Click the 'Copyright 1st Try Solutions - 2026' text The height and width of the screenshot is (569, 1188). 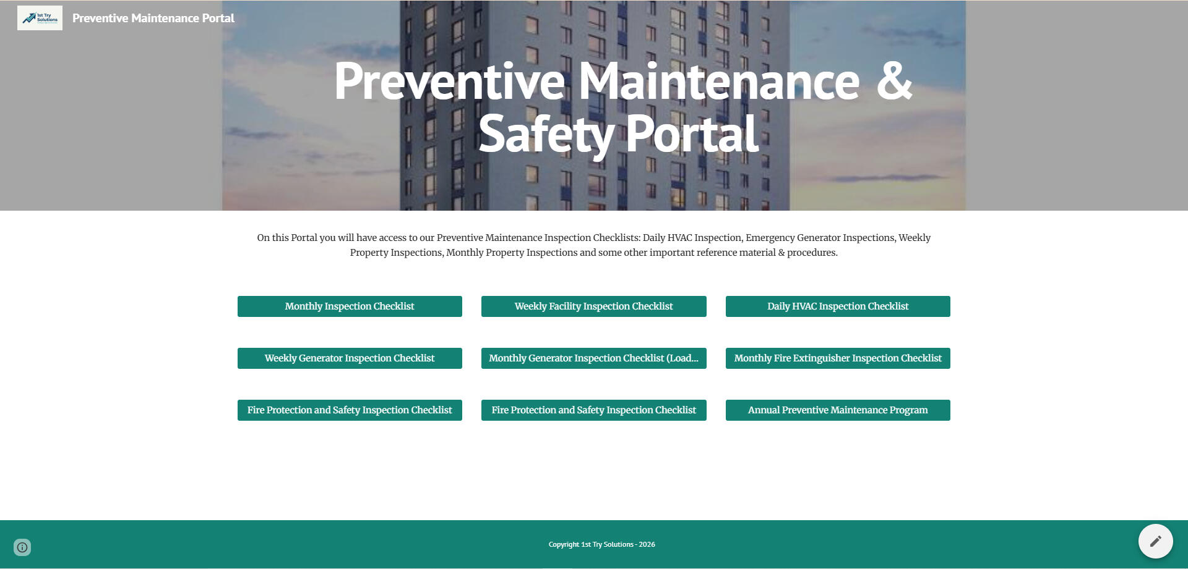pos(602,544)
